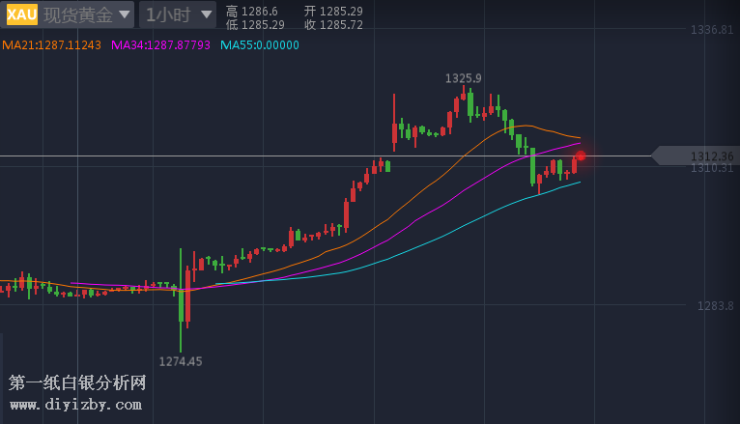
Task: Click the 低 1285.29 low price value
Action: click(255, 25)
